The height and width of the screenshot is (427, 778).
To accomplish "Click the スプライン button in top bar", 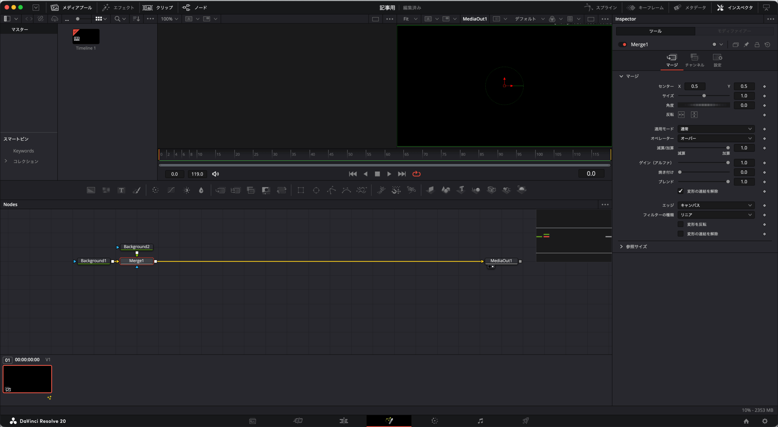I will click(601, 8).
